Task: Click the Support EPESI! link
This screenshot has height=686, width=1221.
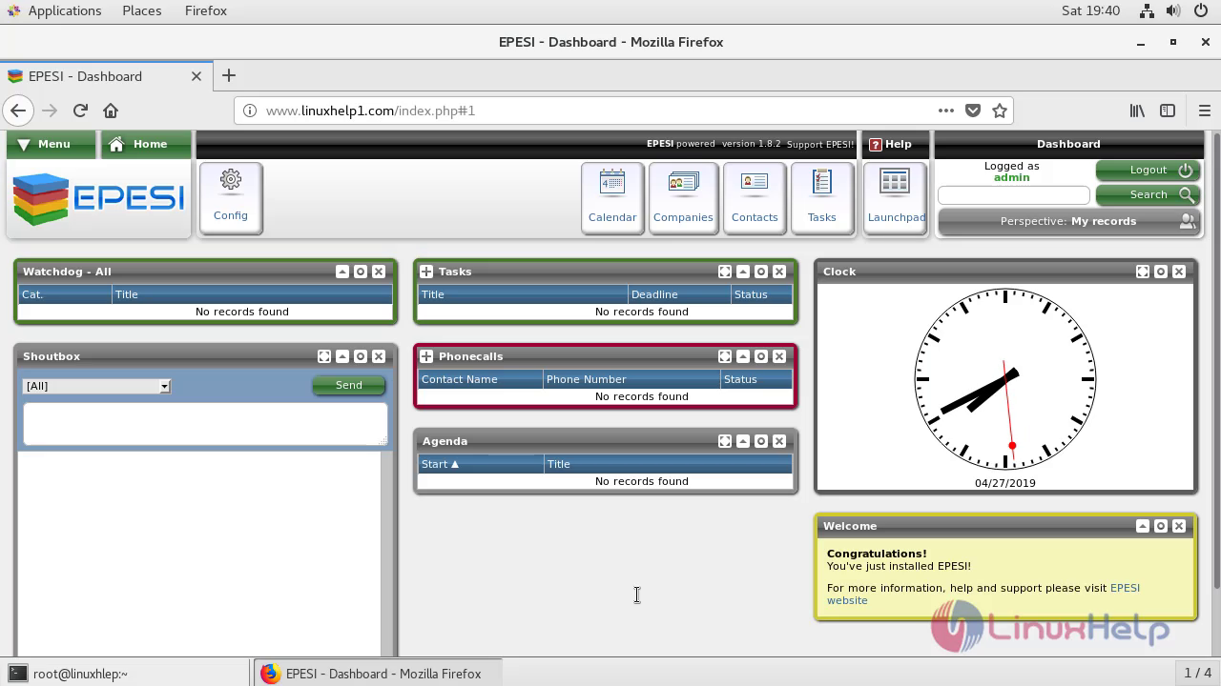Action: point(820,144)
